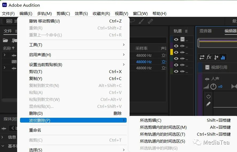Toggle eye icon of last track row

[176, 71]
